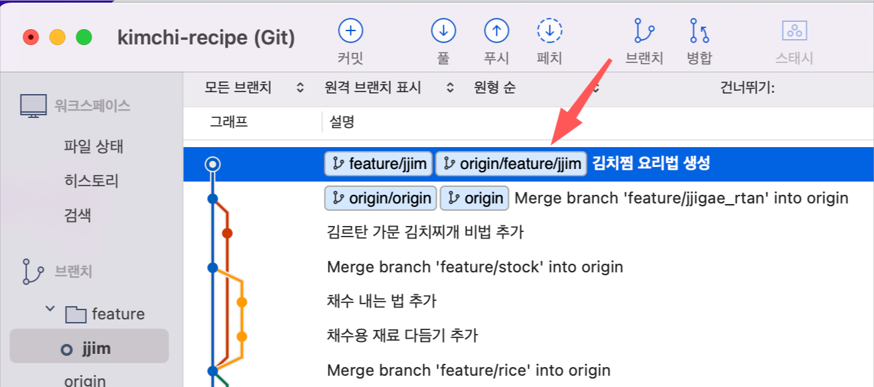Click the 건너뛰기 label
The image size is (874, 387).
pos(748,87)
